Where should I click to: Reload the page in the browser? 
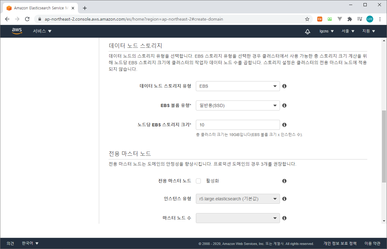point(27,19)
